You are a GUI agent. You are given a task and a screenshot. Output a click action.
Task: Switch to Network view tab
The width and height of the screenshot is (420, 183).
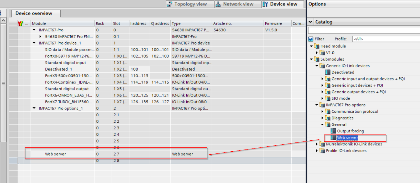pyautogui.click(x=238, y=4)
